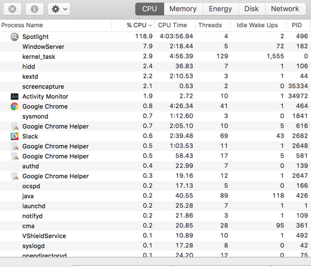The width and height of the screenshot is (311, 267).
Task: Select the Google Chrome process name
Action: point(45,106)
